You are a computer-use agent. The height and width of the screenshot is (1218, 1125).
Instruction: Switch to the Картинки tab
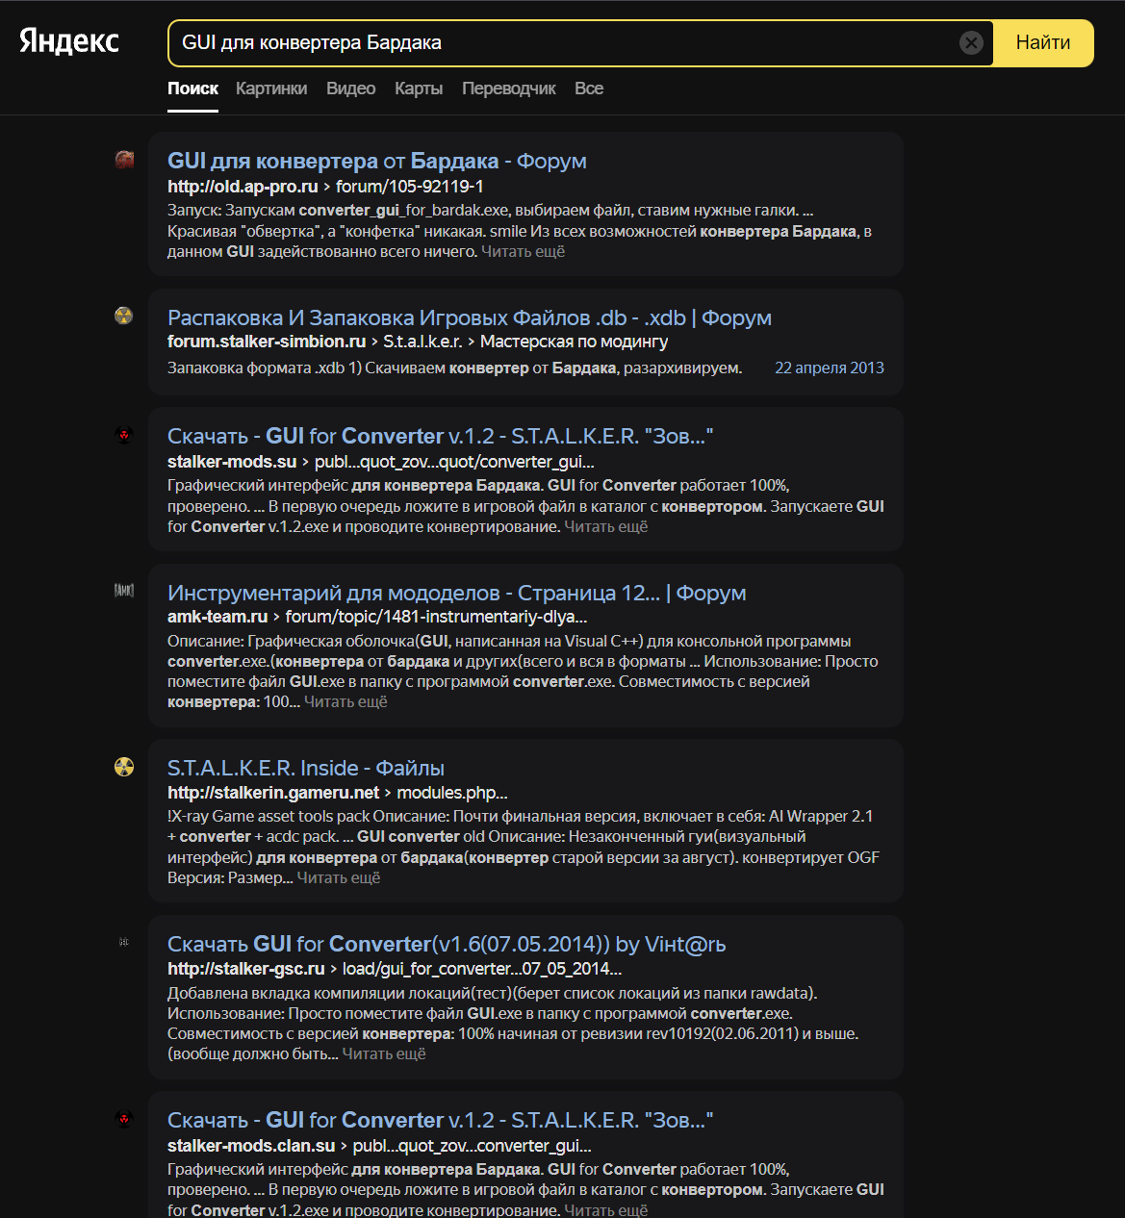[x=271, y=89]
